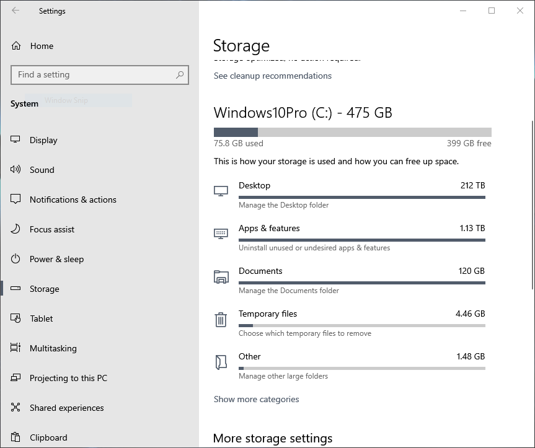
Task: Go to Display settings
Action: [x=43, y=140]
